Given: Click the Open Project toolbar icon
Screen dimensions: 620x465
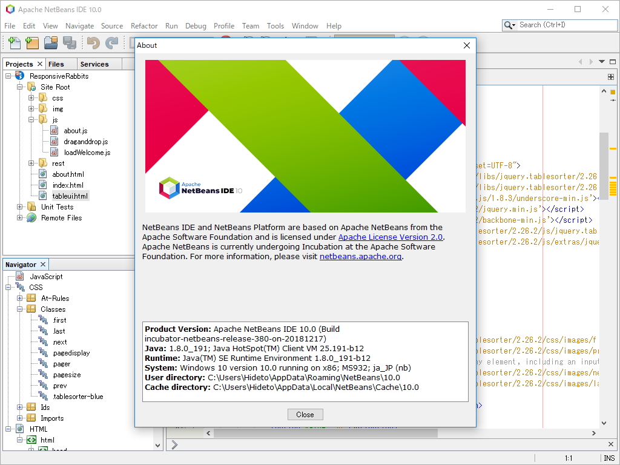Looking at the screenshot, I should point(51,43).
